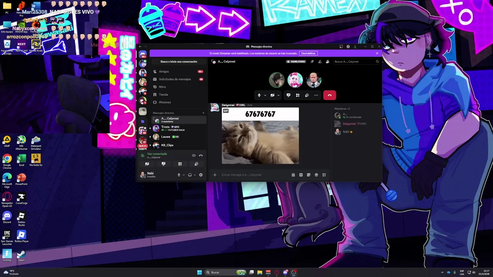Expand arrow next to KB_Clips

(x=150, y=145)
